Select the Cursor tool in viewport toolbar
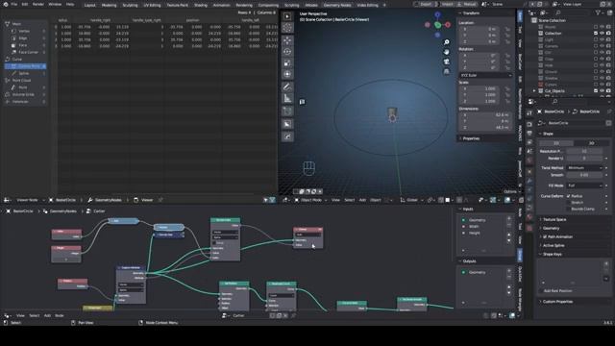615x346 pixels. [287, 28]
